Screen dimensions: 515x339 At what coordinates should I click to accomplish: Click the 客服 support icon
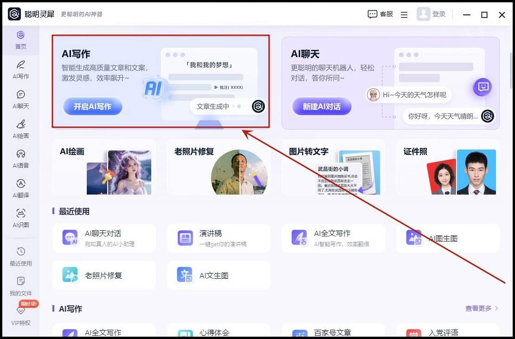pyautogui.click(x=380, y=14)
